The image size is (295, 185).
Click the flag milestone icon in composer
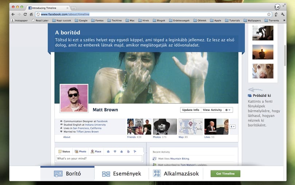(135, 151)
